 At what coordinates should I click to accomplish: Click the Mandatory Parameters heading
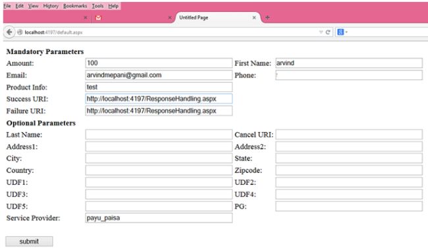45,51
